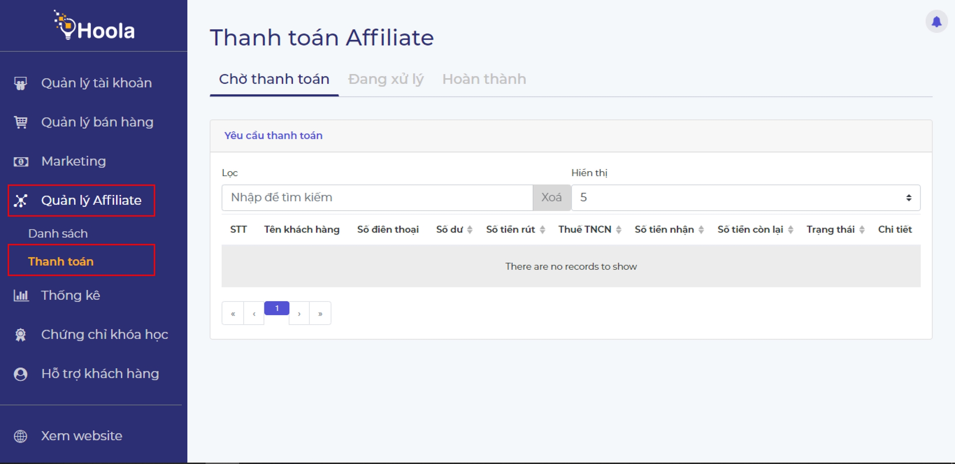Open the Hiển thị rows dropdown
The height and width of the screenshot is (464, 955).
745,198
